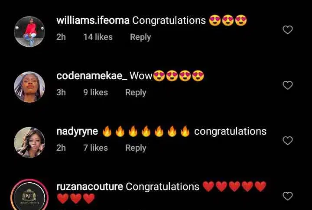Show the 14 likes list
Screen dimensions: 312x210
click(98, 37)
